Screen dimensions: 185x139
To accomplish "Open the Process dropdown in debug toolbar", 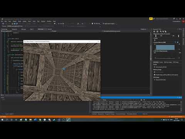I will tap(15, 26).
